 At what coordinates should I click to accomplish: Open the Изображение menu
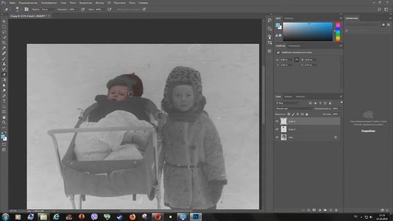pos(49,2)
